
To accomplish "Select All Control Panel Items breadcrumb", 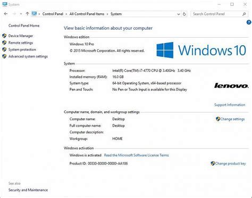I will point(87,14).
